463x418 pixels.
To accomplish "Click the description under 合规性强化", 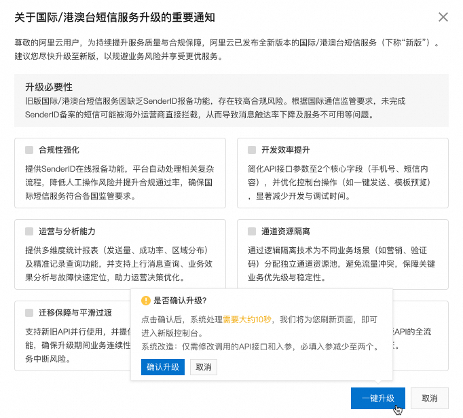I will pyautogui.click(x=119, y=182).
